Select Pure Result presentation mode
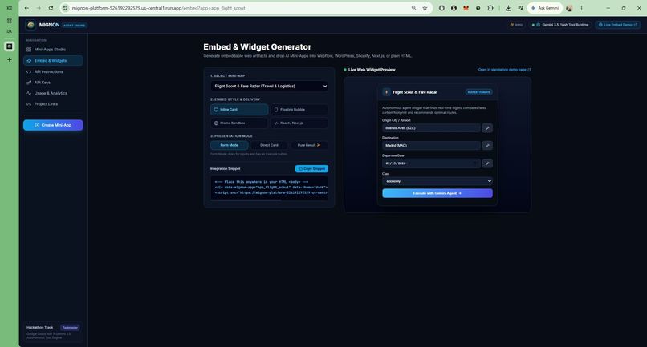 point(309,145)
